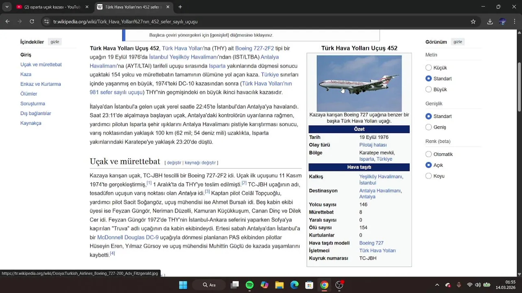Image resolution: width=522 pixels, height=293 pixels.
Task: Hide the İçindekiler sidebar with gizle
Action: pos(55,42)
